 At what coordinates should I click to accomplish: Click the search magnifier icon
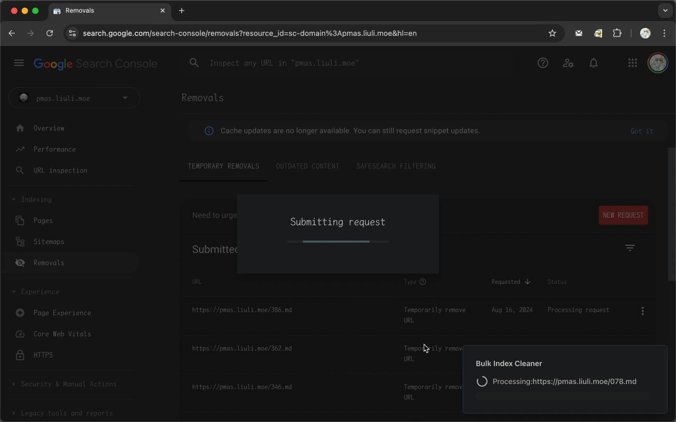pyautogui.click(x=194, y=63)
